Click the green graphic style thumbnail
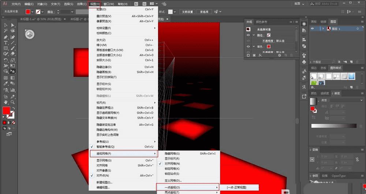The image size is (366, 194). pyautogui.click(x=314, y=83)
